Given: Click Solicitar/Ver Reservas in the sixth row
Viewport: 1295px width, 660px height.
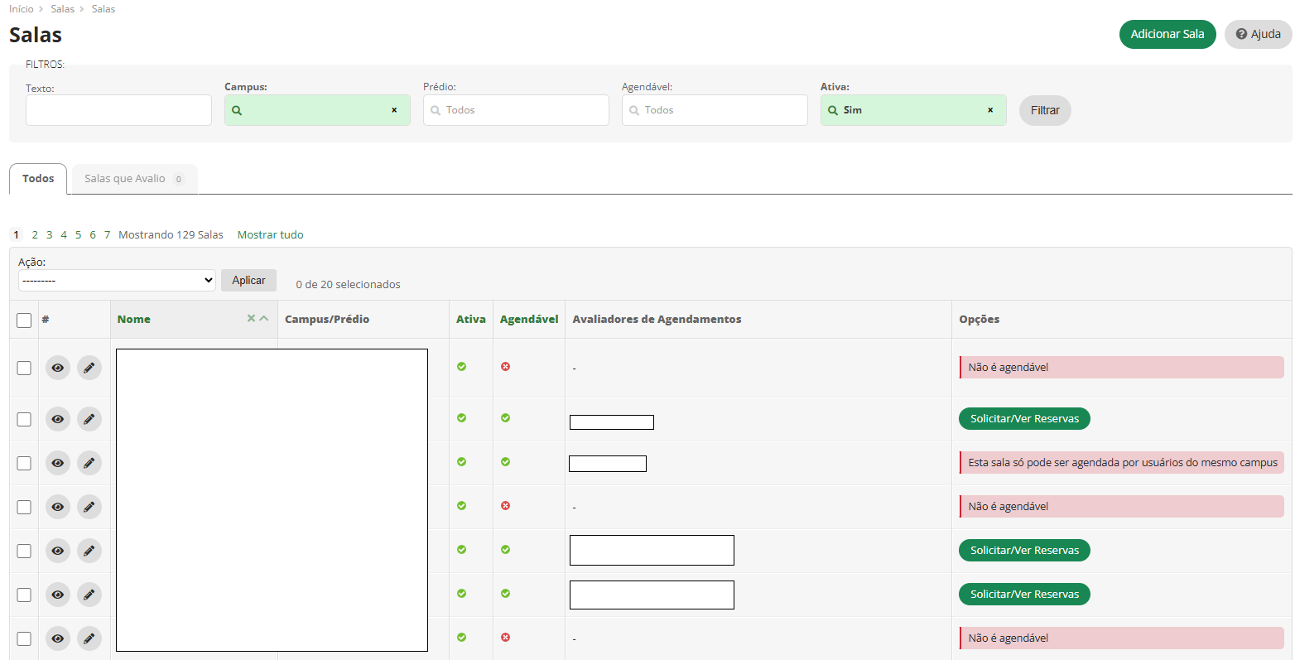Looking at the screenshot, I should pos(1024,594).
